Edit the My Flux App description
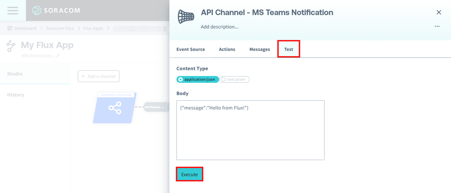 tap(41, 55)
